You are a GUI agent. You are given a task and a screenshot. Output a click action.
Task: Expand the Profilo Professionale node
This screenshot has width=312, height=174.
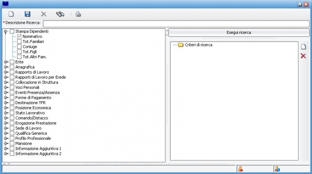click(x=5, y=139)
